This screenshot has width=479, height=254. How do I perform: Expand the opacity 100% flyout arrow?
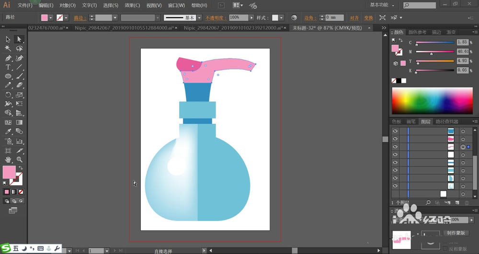(x=251, y=18)
